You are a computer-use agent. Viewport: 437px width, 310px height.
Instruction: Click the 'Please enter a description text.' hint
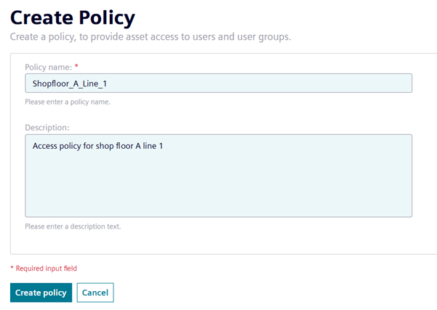point(73,227)
